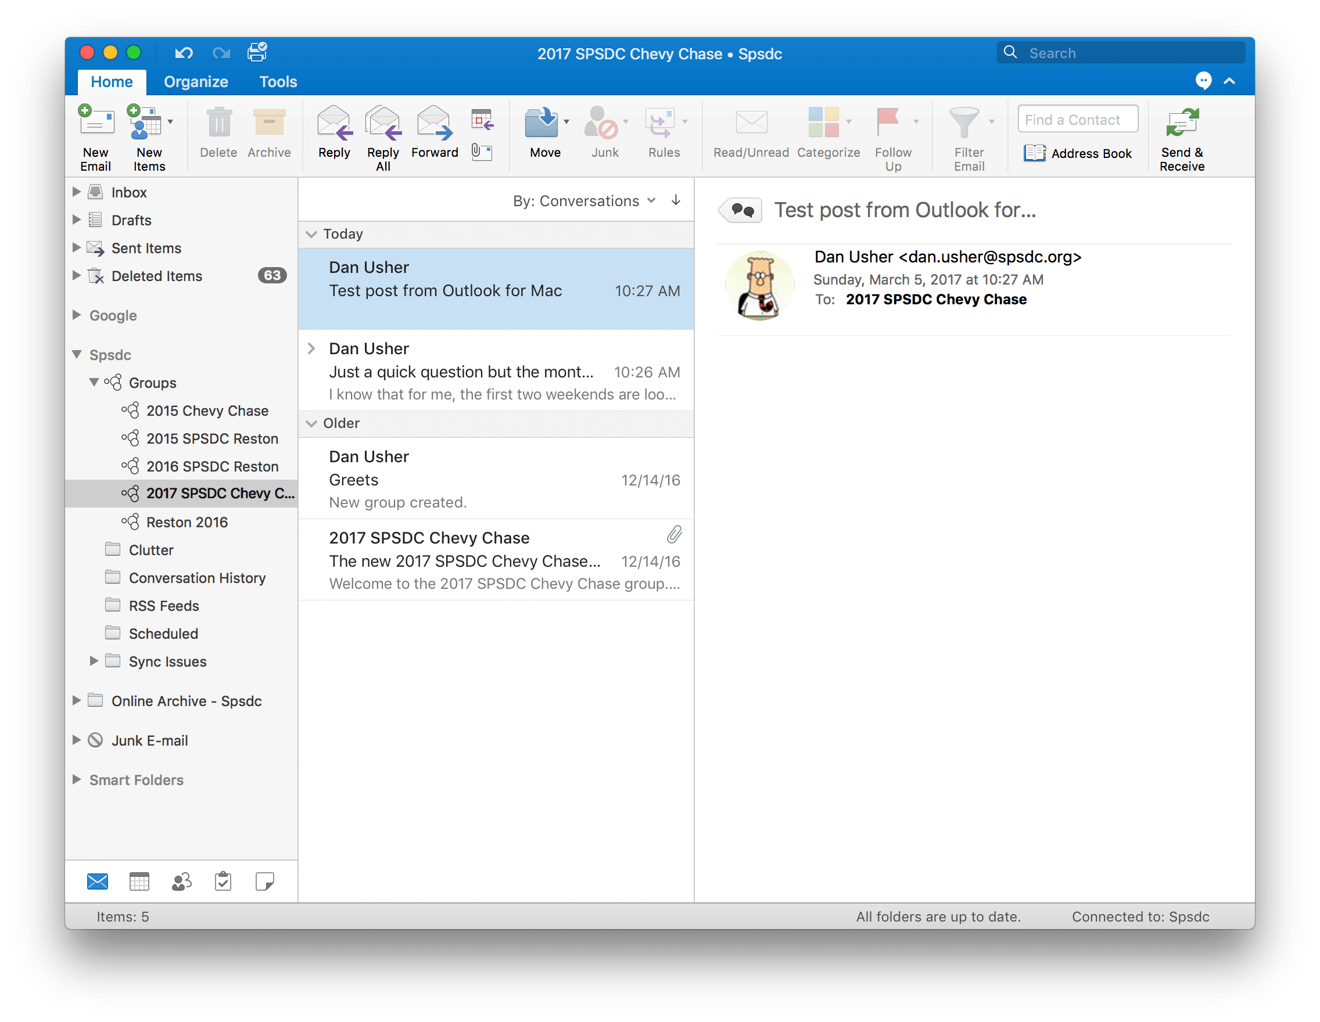Screen dimensions: 1320x1022
Task: Expand the Dan Usher conversation thread
Action: 311,348
